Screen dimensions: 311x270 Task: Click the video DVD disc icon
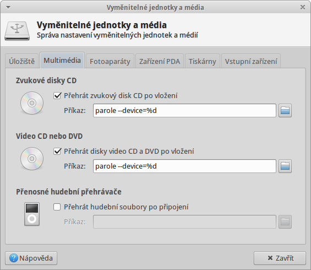(32, 159)
